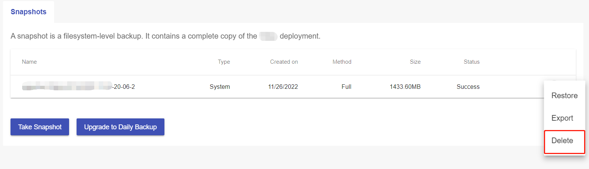589x169 pixels.
Task: Click the 1433.60MB size value
Action: 405,87
